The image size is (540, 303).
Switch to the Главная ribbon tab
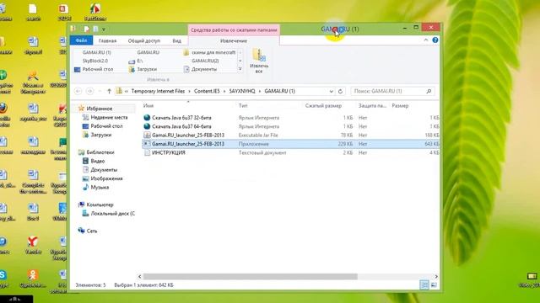107,40
